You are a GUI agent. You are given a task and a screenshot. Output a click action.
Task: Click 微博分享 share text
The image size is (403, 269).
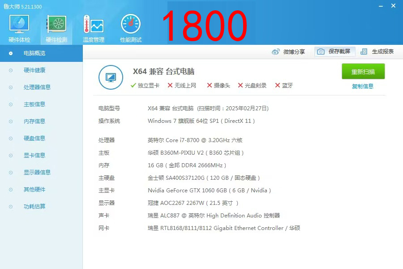[294, 52]
